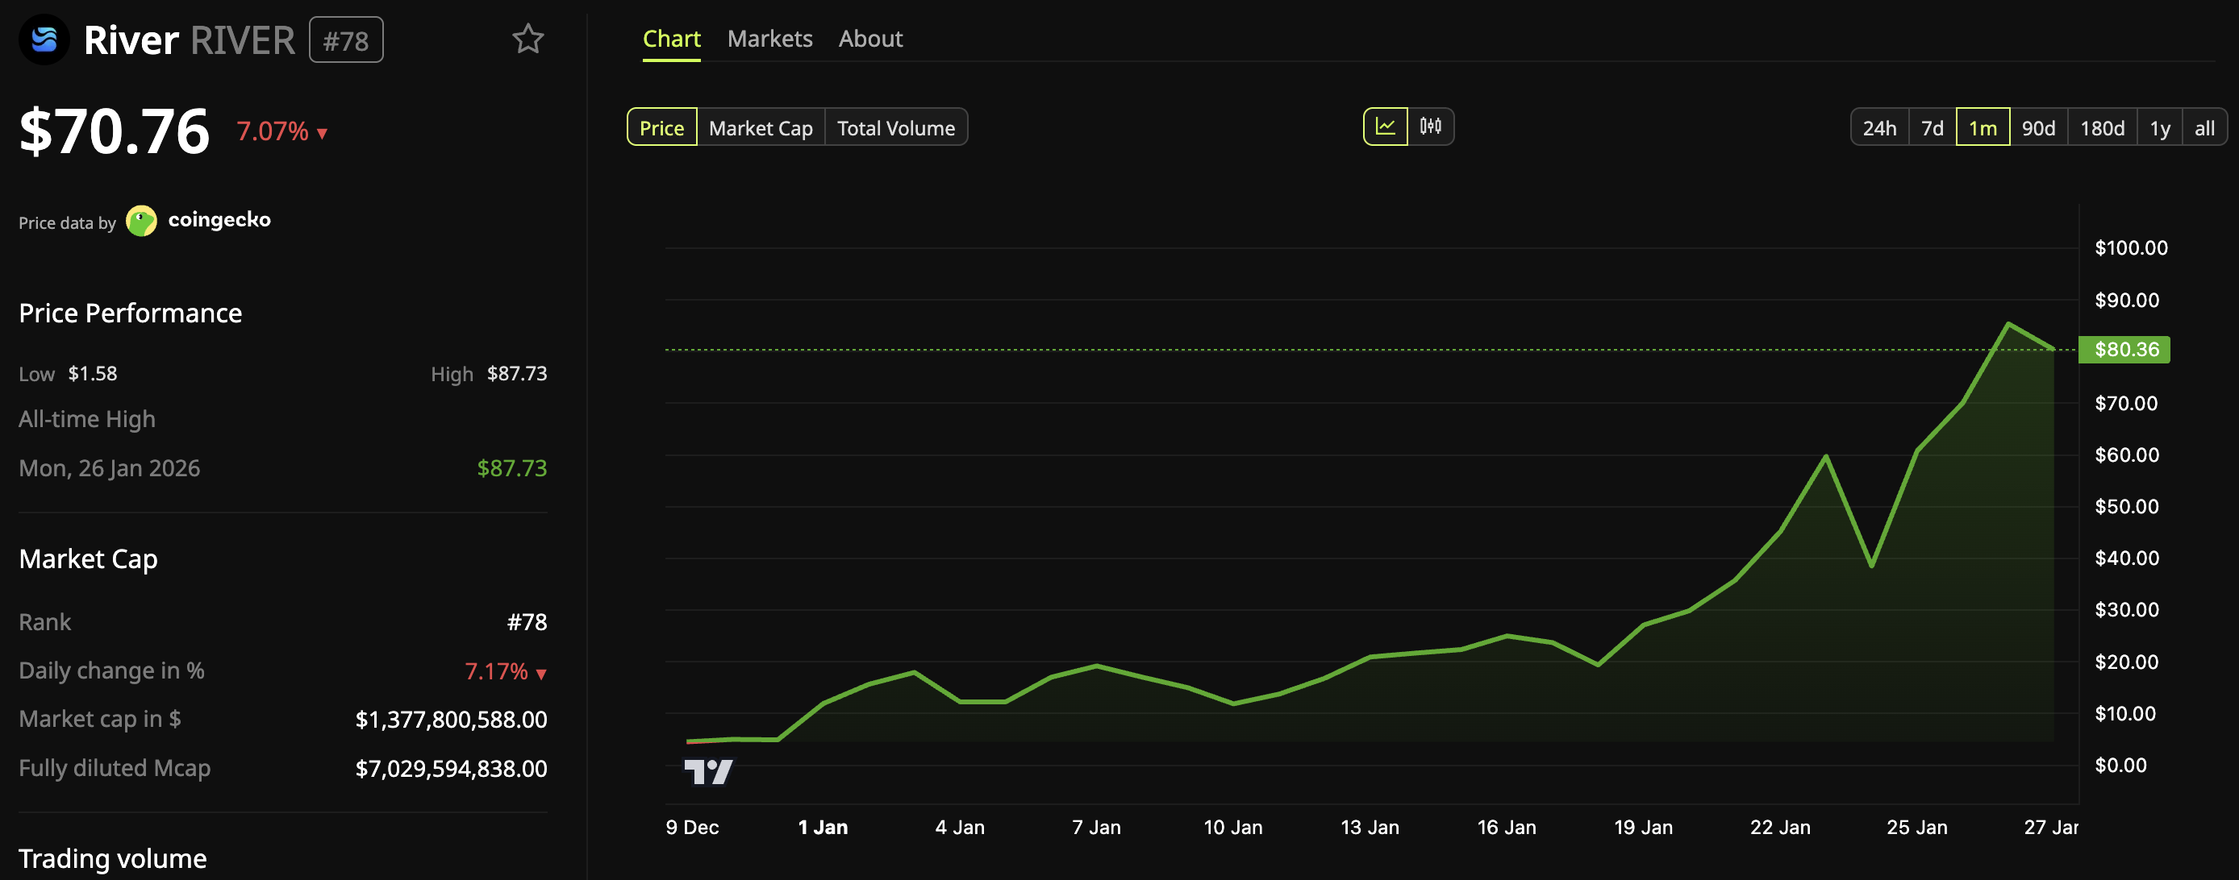Open the Markets tab
2239x880 pixels.
point(769,39)
